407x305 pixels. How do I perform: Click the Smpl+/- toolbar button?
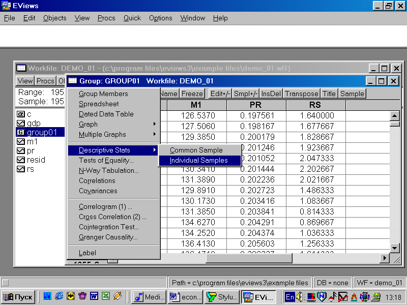[x=246, y=94]
